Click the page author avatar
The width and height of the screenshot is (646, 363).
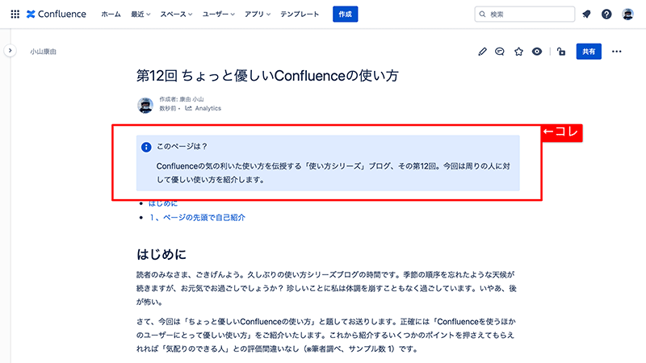coord(145,105)
